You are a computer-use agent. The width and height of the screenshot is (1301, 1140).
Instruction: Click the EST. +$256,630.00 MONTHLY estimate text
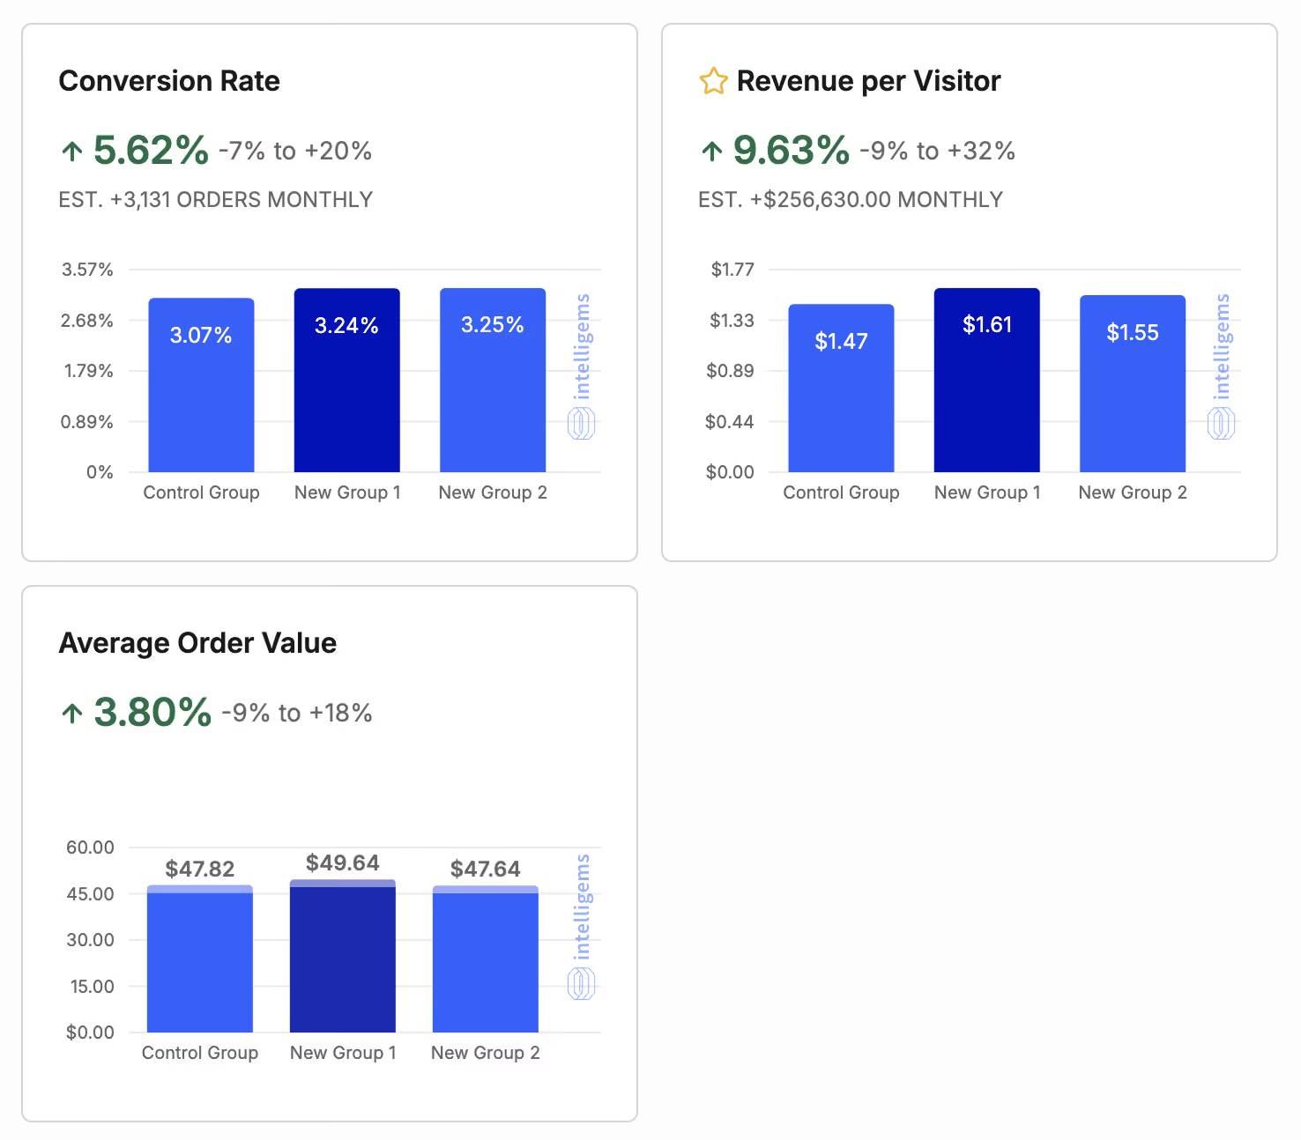(x=851, y=200)
